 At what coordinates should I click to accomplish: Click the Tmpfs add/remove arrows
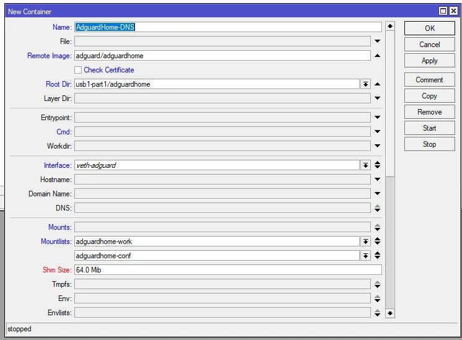(377, 284)
